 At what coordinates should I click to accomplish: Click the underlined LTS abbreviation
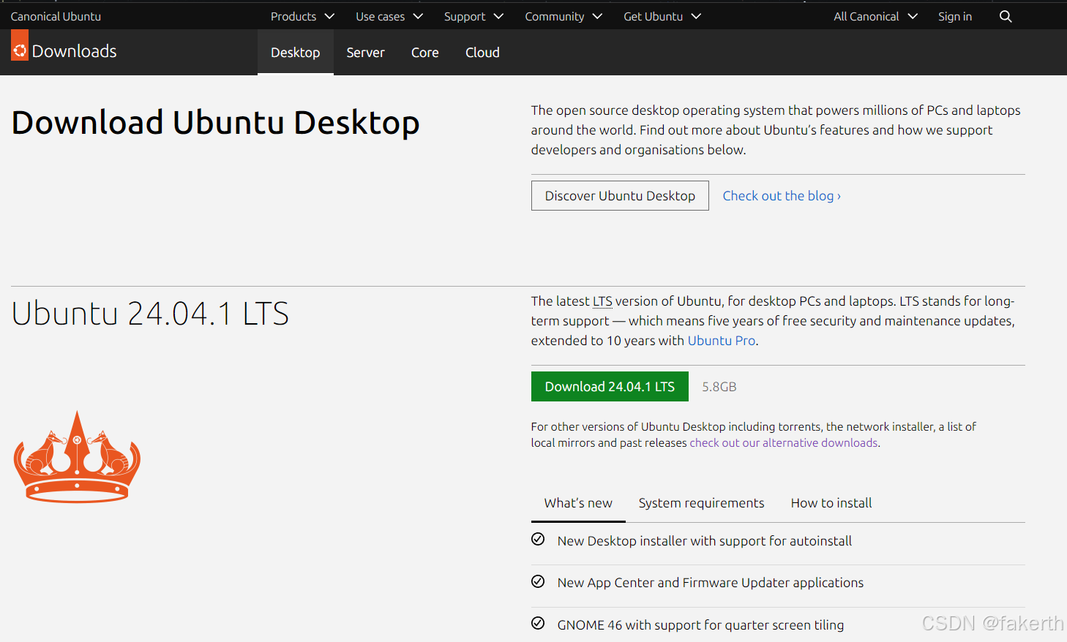point(602,301)
